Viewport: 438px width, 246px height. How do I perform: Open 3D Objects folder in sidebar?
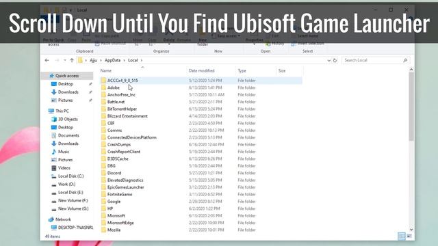point(68,119)
